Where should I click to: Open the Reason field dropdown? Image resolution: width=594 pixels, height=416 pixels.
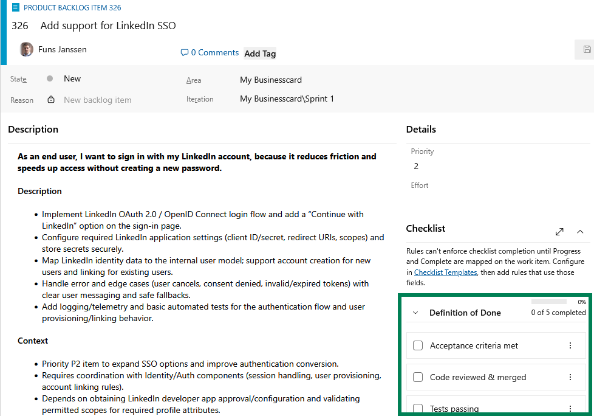pos(97,100)
